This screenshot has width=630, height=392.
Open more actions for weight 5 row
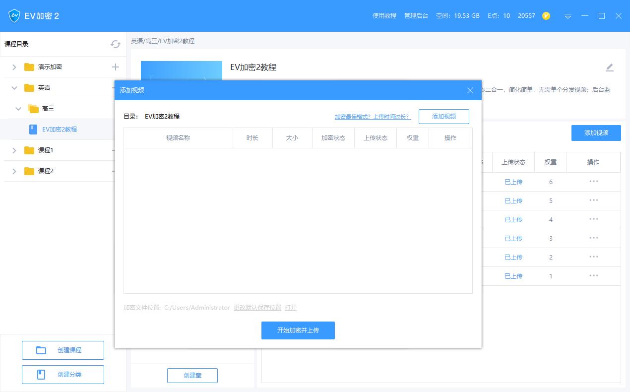[x=594, y=200]
